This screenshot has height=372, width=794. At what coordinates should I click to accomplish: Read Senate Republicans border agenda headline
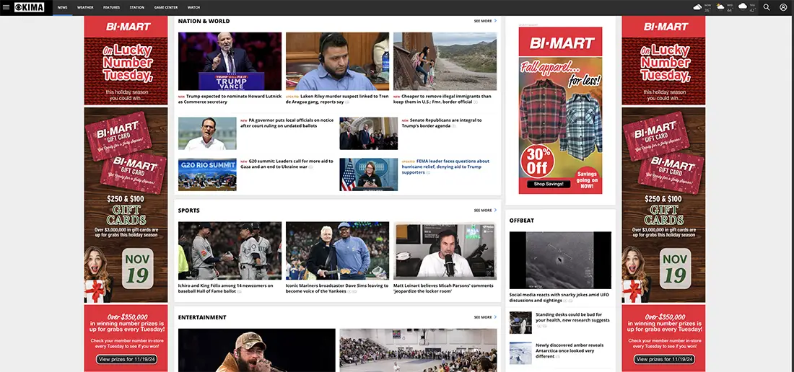442,123
